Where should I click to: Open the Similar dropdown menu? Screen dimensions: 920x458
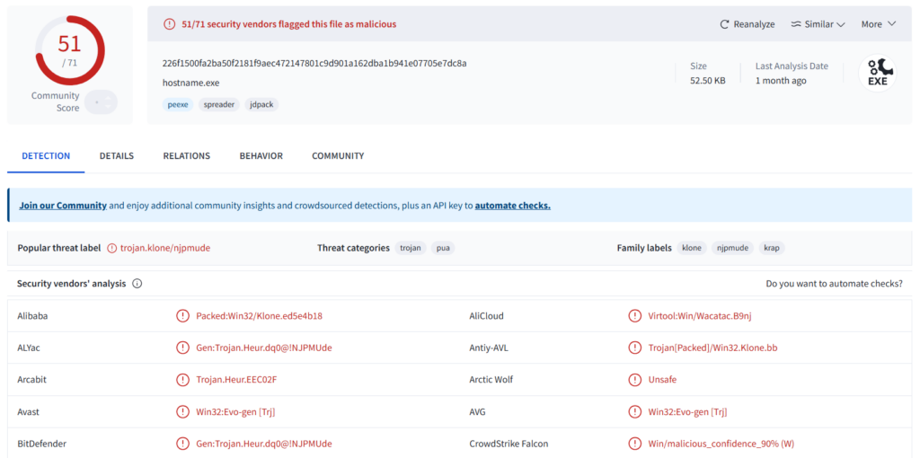pyautogui.click(x=818, y=24)
